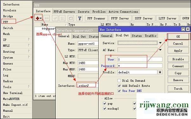Click the red plus add interface button
The height and width of the screenshot is (119, 191).
(38, 18)
